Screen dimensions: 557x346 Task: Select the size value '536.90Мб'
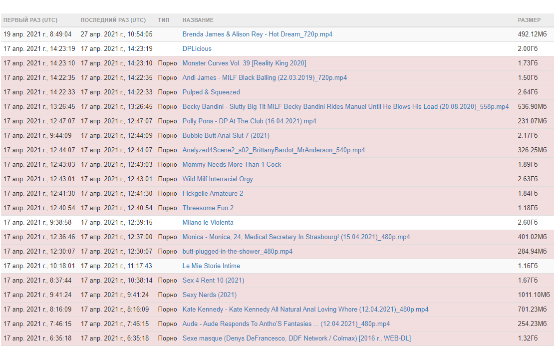(x=532, y=106)
